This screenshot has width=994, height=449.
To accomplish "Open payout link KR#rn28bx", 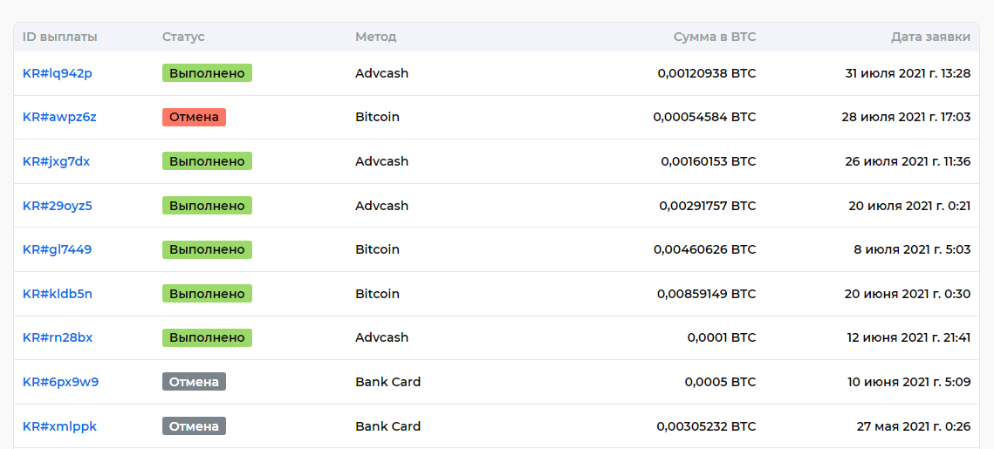I will (x=58, y=337).
